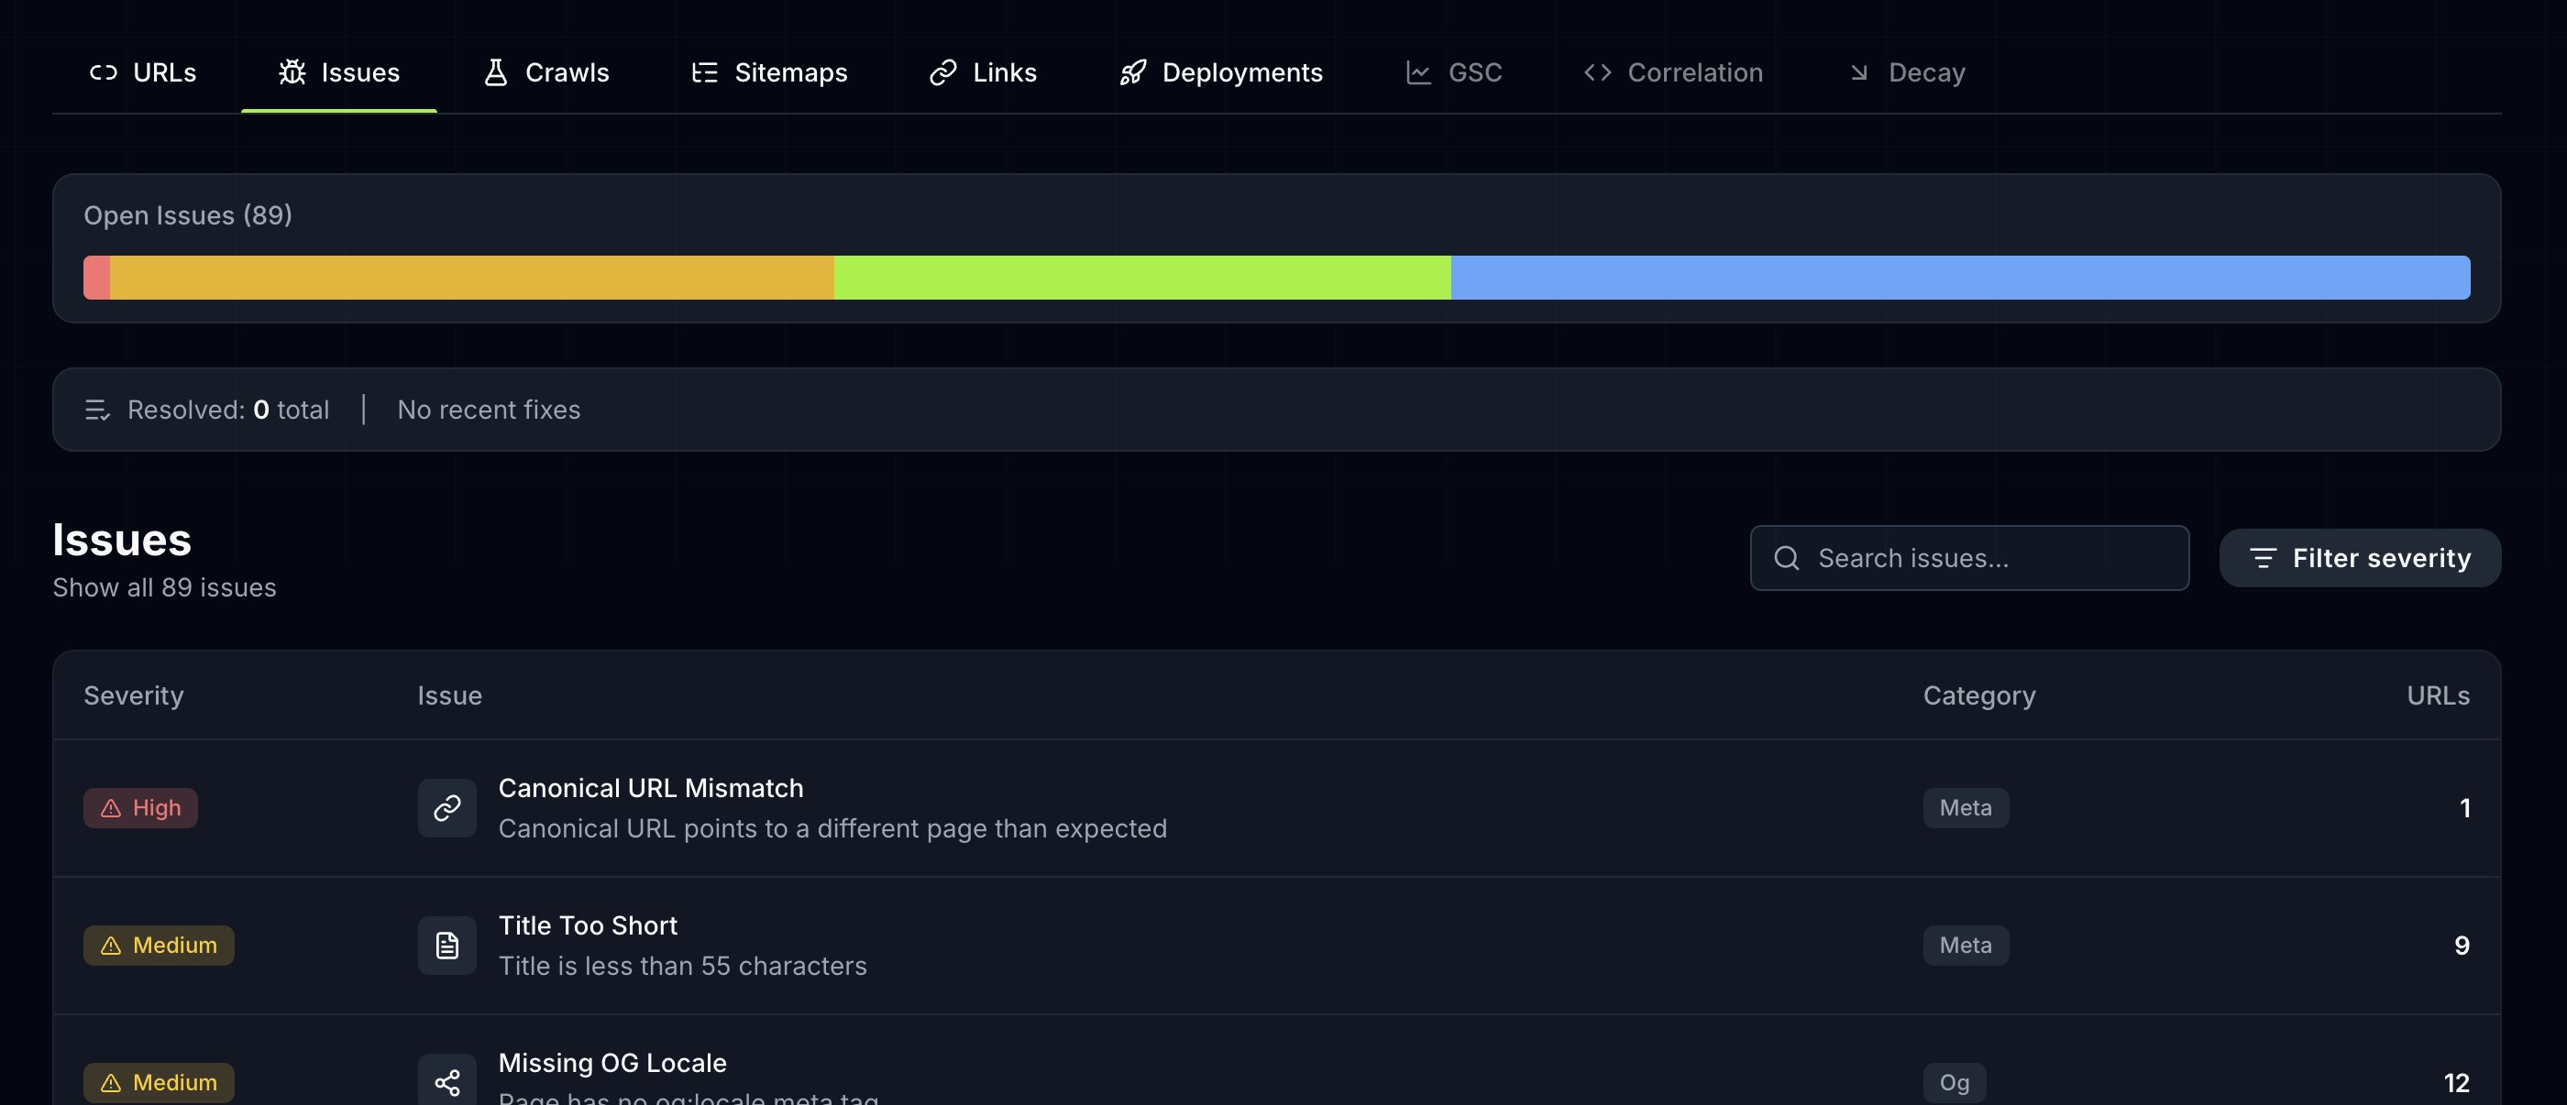2567x1105 pixels.
Task: Open the Filter severity dropdown
Action: [2359, 559]
